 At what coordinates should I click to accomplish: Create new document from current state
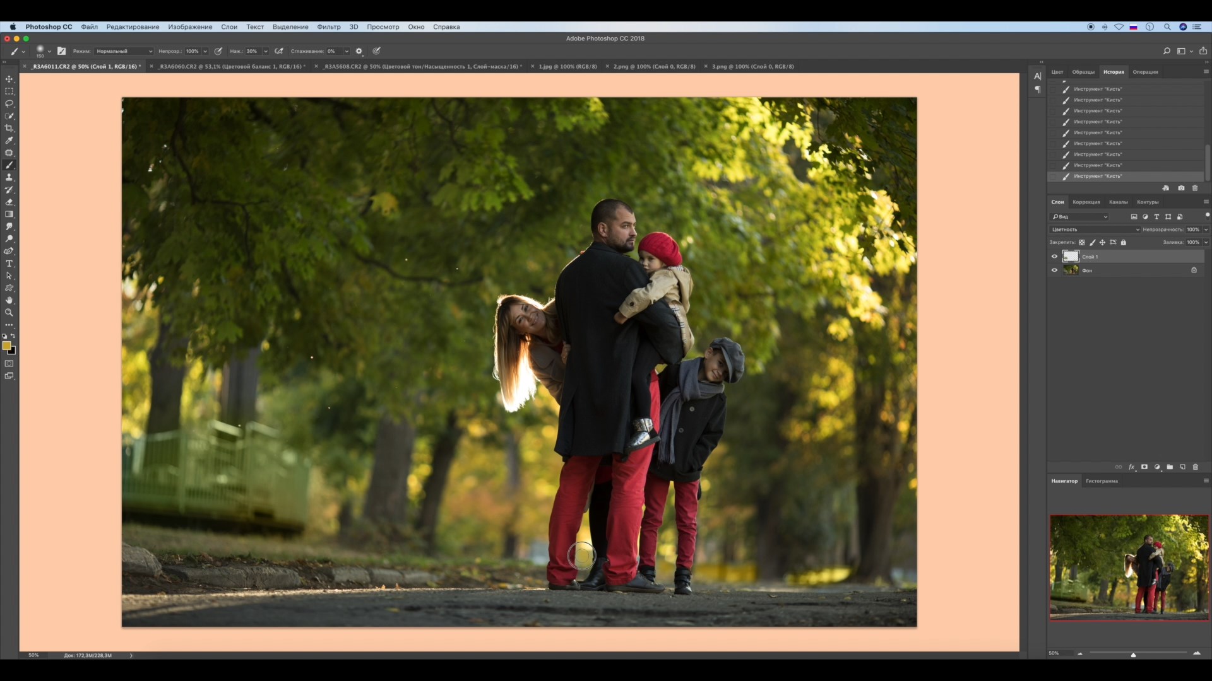click(x=1166, y=188)
